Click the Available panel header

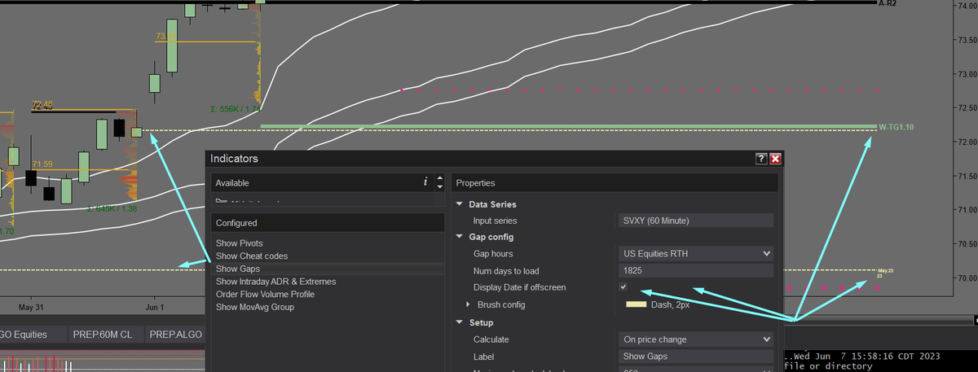click(328, 183)
